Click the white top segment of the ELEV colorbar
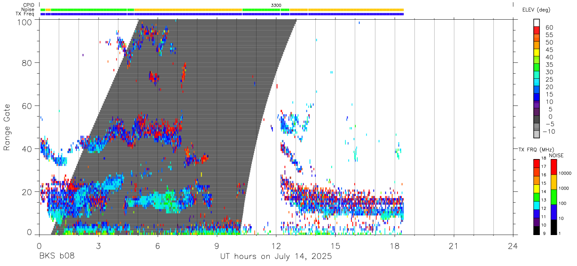Screen dimensions: 577x266 (x=537, y=23)
